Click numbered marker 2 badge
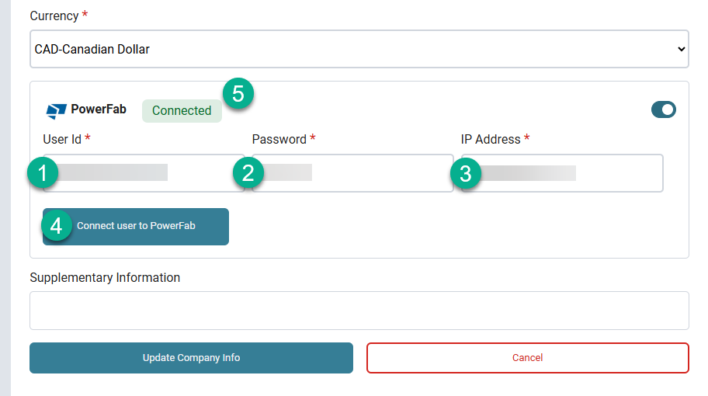The image size is (708, 396). [248, 173]
